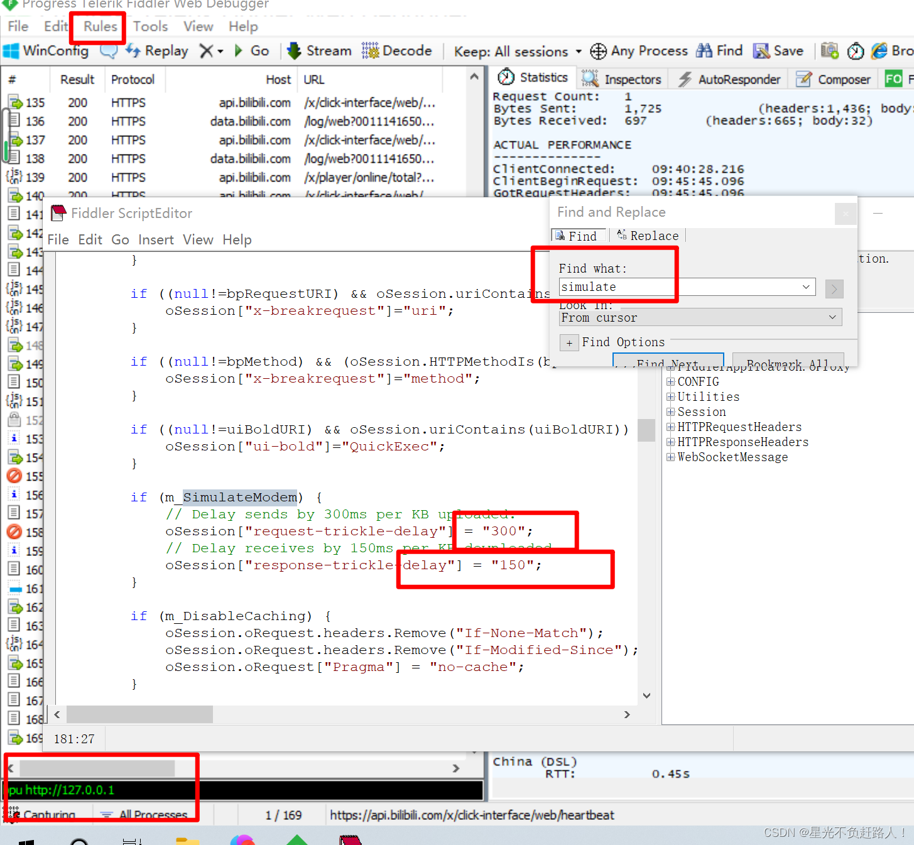Screen dimensions: 914x845
Task: Expand the Utilities tree node
Action: tap(670, 397)
